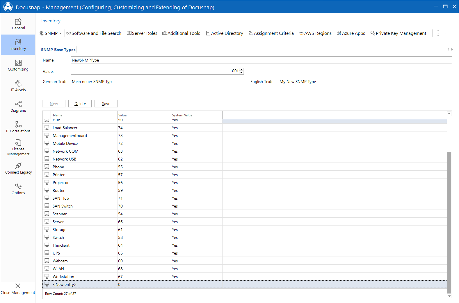
Task: Select the Thinclient row
Action: point(245,245)
